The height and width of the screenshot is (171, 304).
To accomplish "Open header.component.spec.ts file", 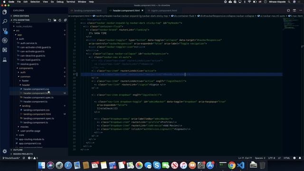I will pos(38,97).
